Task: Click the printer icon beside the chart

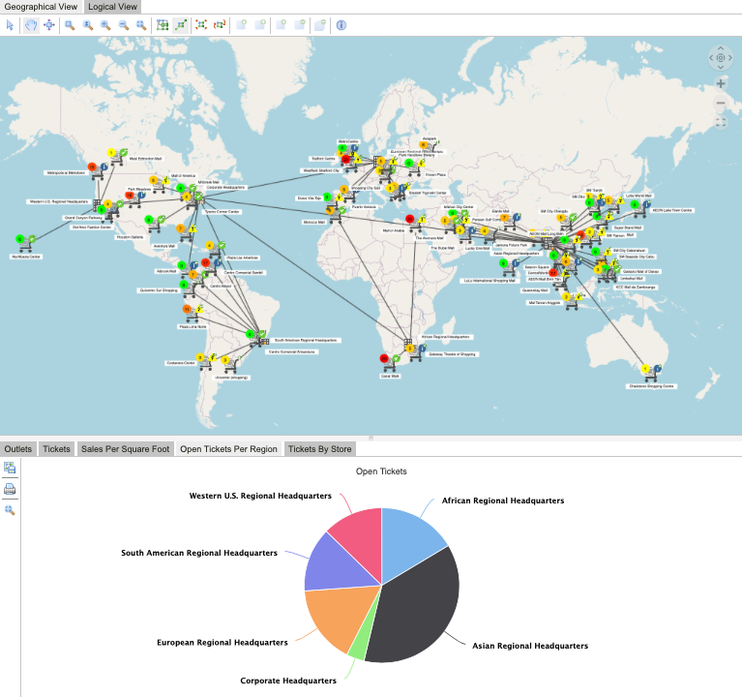Action: [x=10, y=489]
